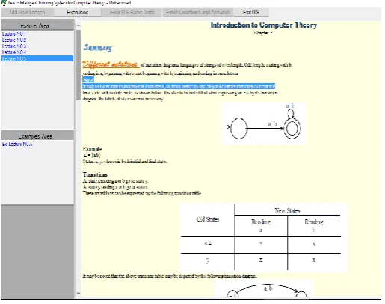This screenshot has height=304, width=385.
Task: Open the Exercises section
Action: (x=78, y=12)
